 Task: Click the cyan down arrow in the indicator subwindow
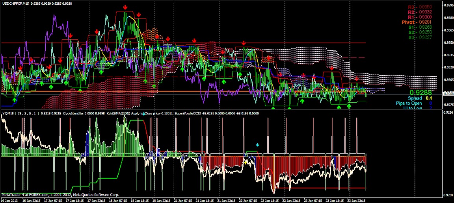[x=258, y=145]
